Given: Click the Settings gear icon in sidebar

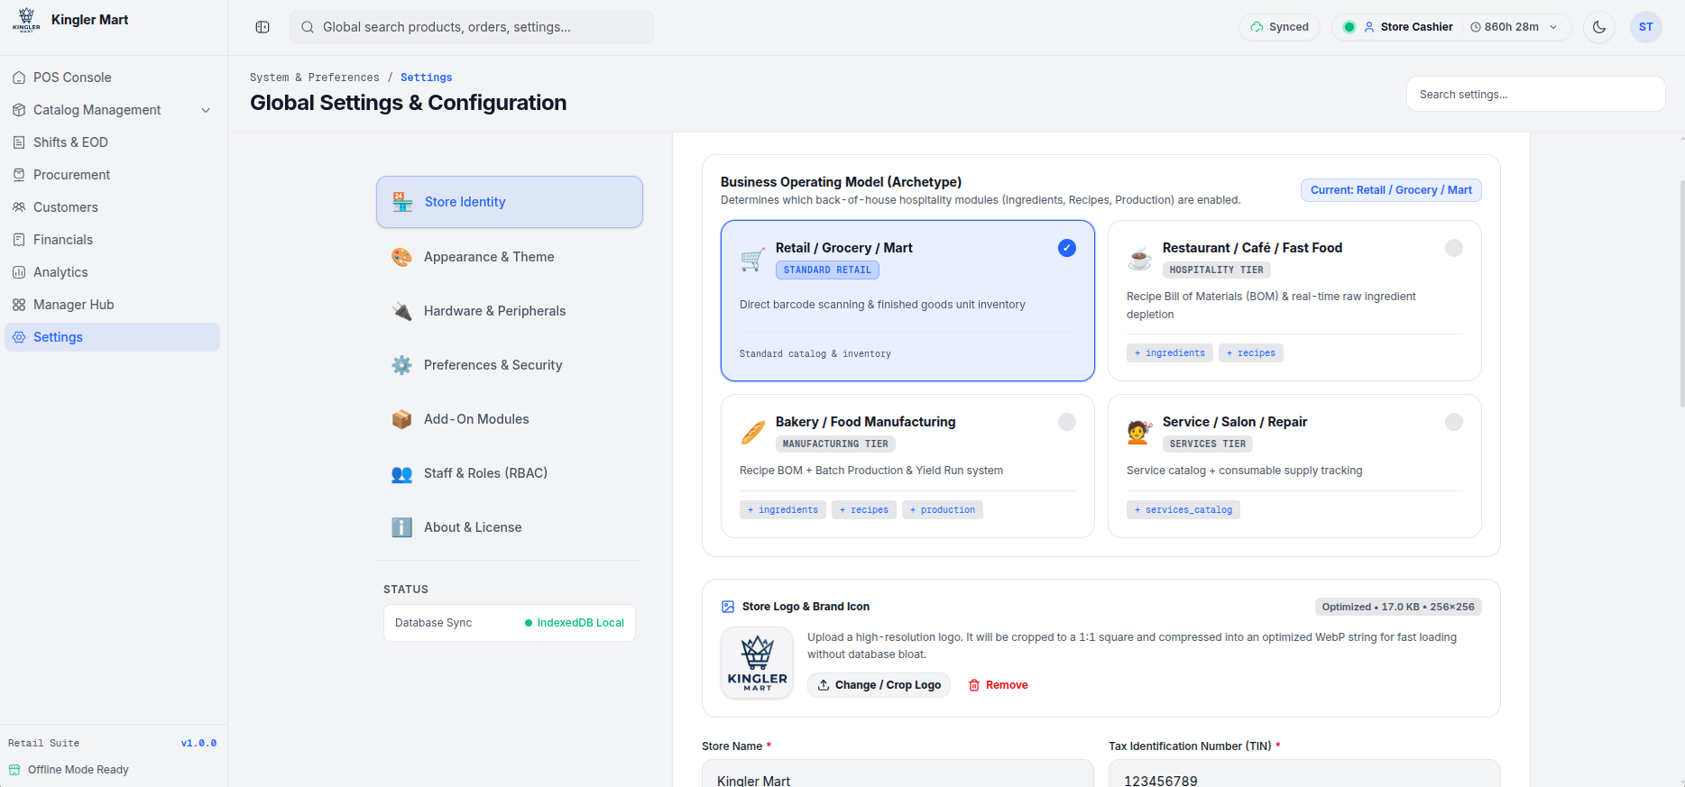Looking at the screenshot, I should point(19,337).
